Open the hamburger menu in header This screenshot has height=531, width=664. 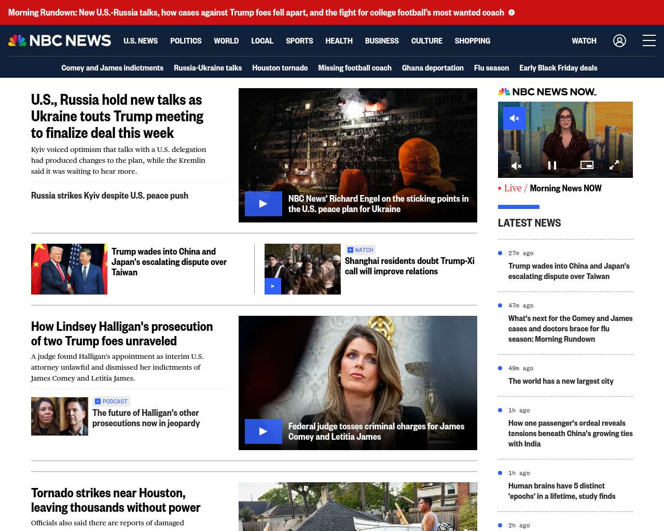(649, 40)
